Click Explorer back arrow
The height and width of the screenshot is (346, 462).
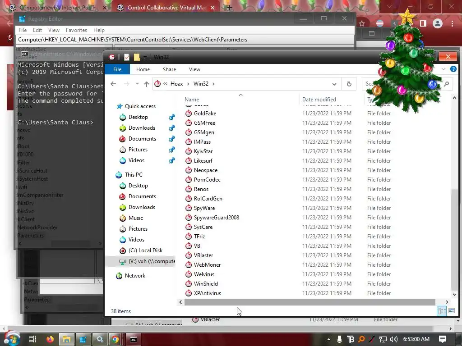(x=113, y=84)
